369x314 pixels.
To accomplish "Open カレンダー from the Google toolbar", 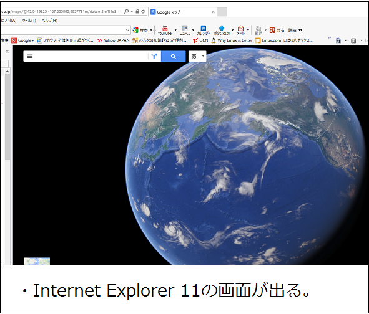I will click(204, 31).
